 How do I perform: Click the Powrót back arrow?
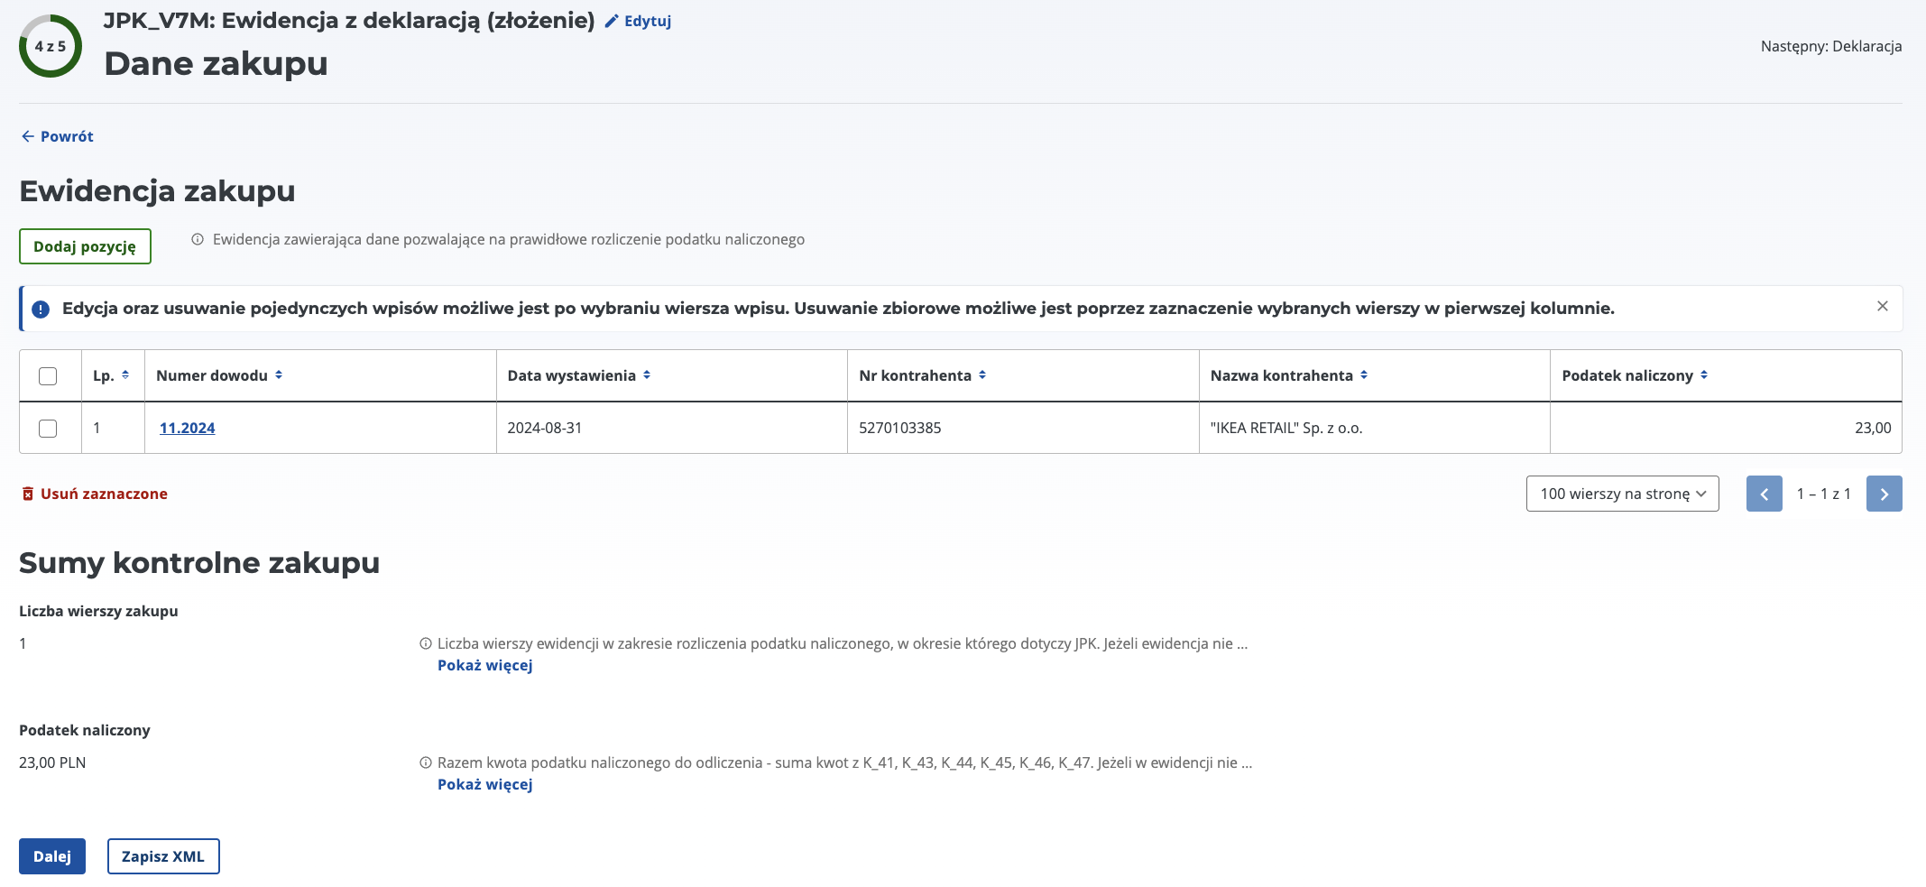[28, 136]
